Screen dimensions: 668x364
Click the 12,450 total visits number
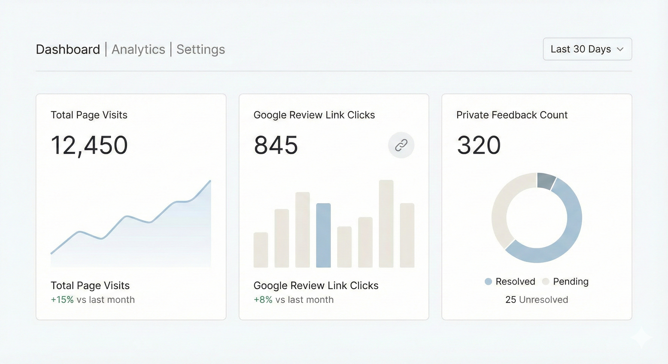click(89, 145)
